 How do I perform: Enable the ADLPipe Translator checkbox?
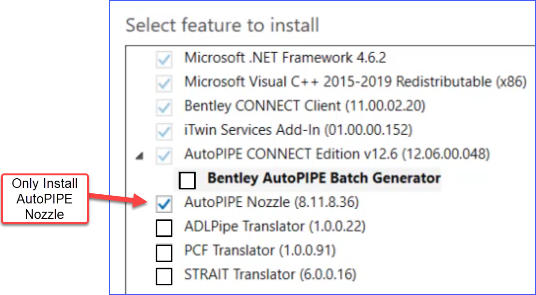(165, 228)
